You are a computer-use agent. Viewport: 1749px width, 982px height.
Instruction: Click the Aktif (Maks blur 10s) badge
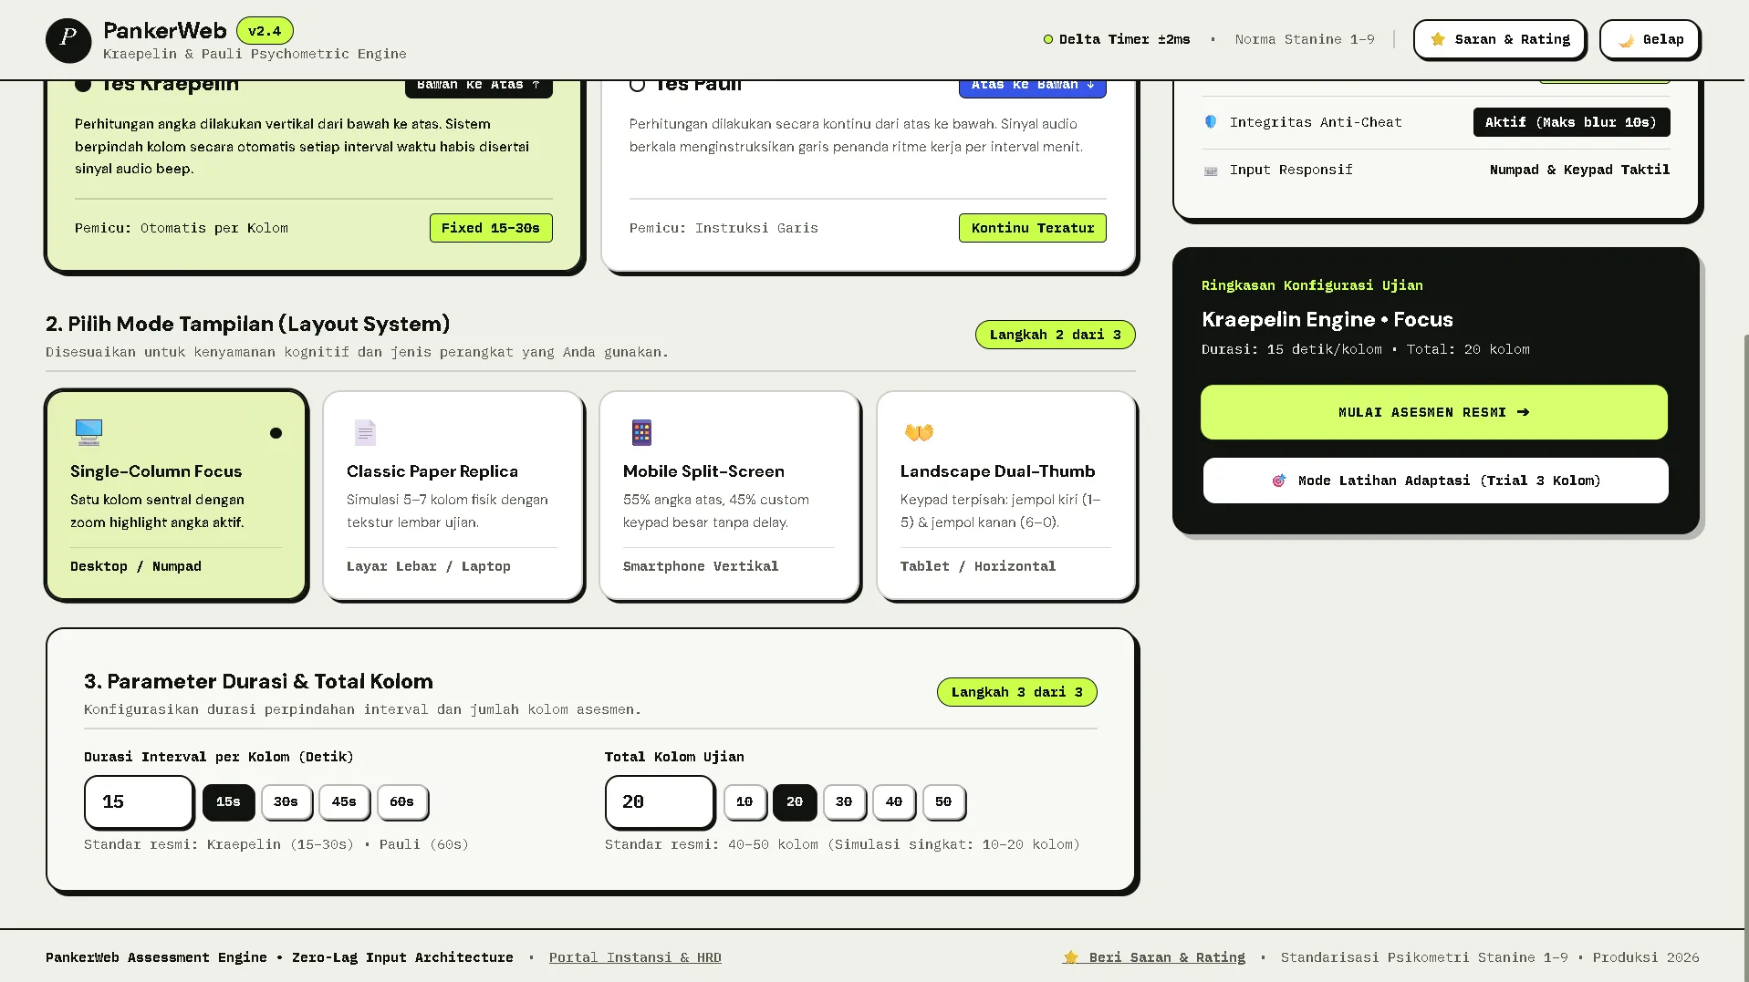(x=1571, y=122)
